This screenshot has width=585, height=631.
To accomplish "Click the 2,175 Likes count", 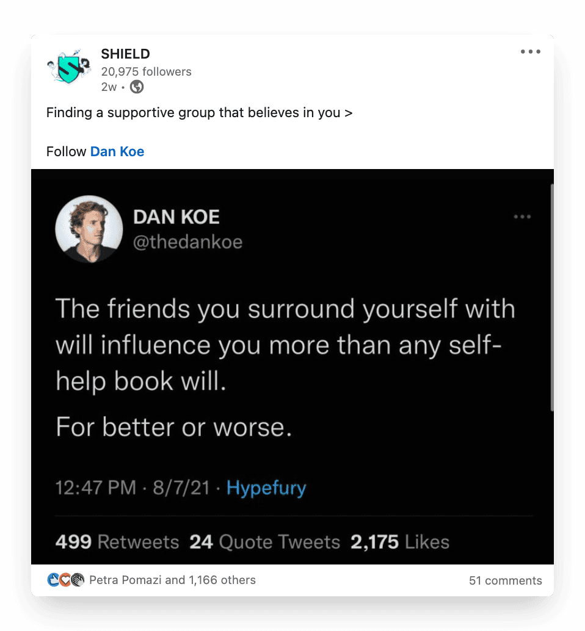I will click(400, 542).
